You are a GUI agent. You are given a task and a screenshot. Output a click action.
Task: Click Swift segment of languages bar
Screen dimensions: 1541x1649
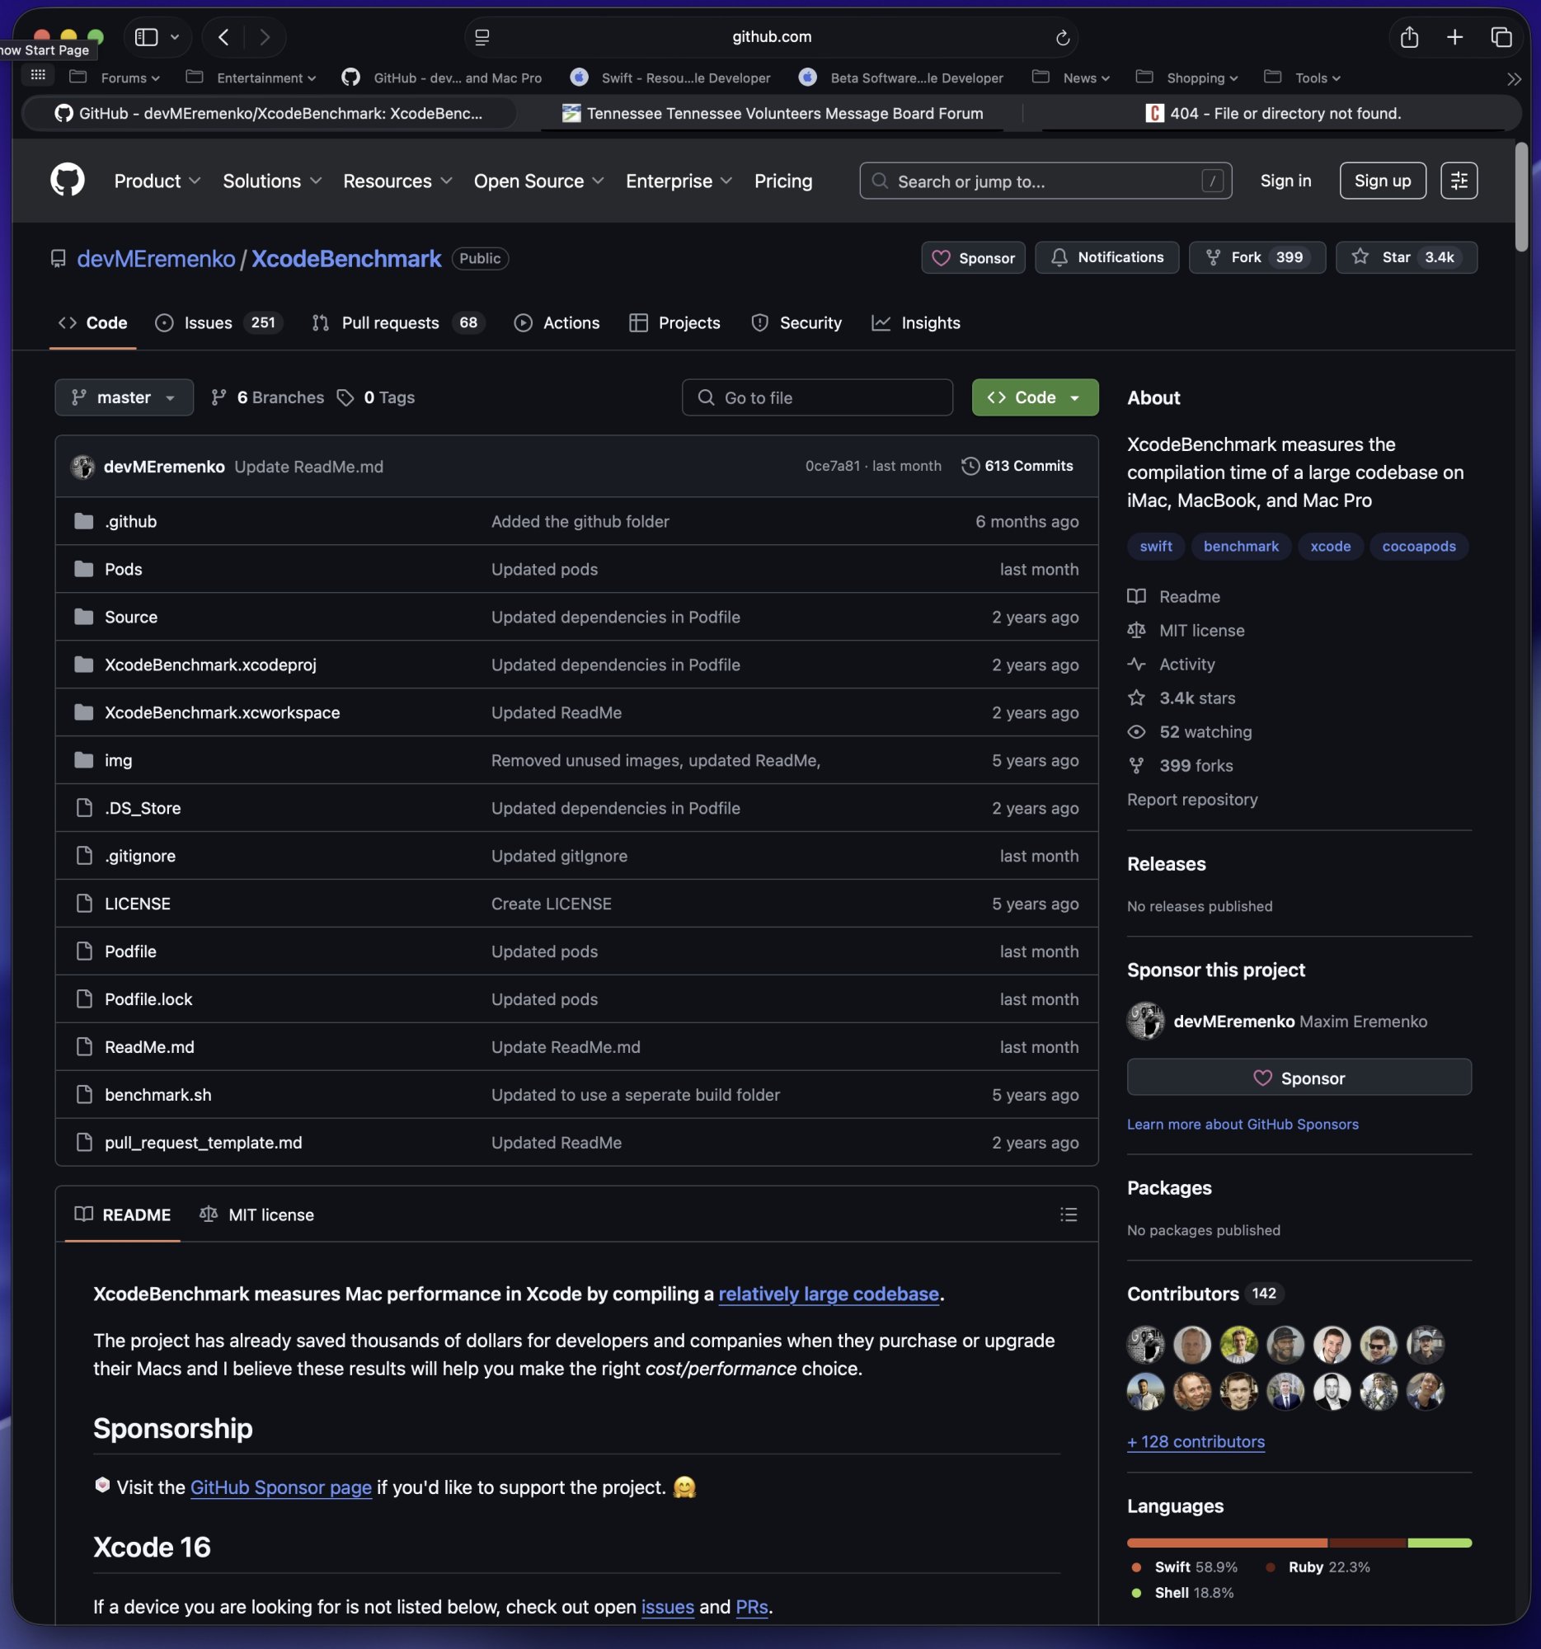[1227, 1543]
